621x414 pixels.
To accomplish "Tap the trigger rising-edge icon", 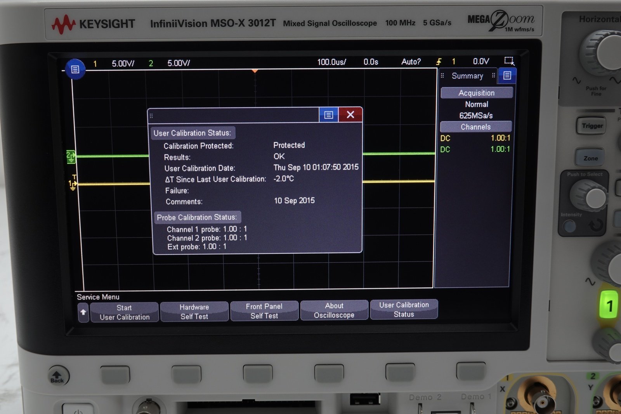I will point(439,61).
